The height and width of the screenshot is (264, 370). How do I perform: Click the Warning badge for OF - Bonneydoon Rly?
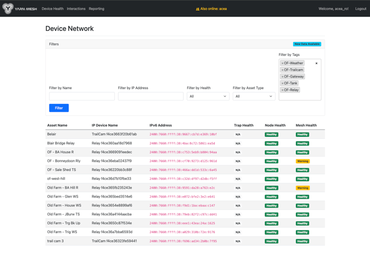[x=303, y=161]
